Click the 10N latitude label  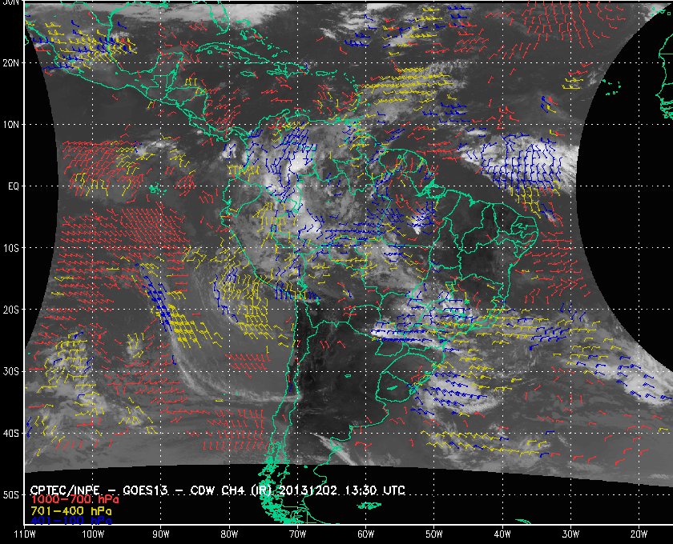pyautogui.click(x=11, y=125)
